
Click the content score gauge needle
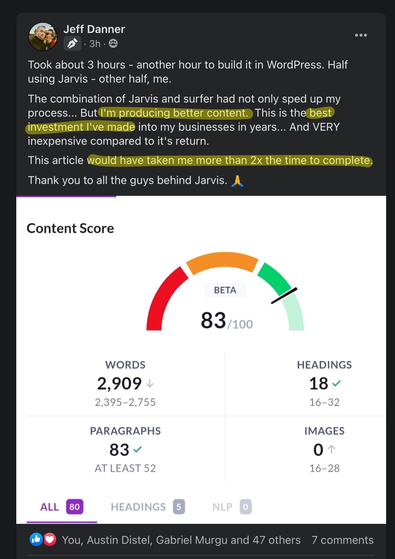coord(284,295)
